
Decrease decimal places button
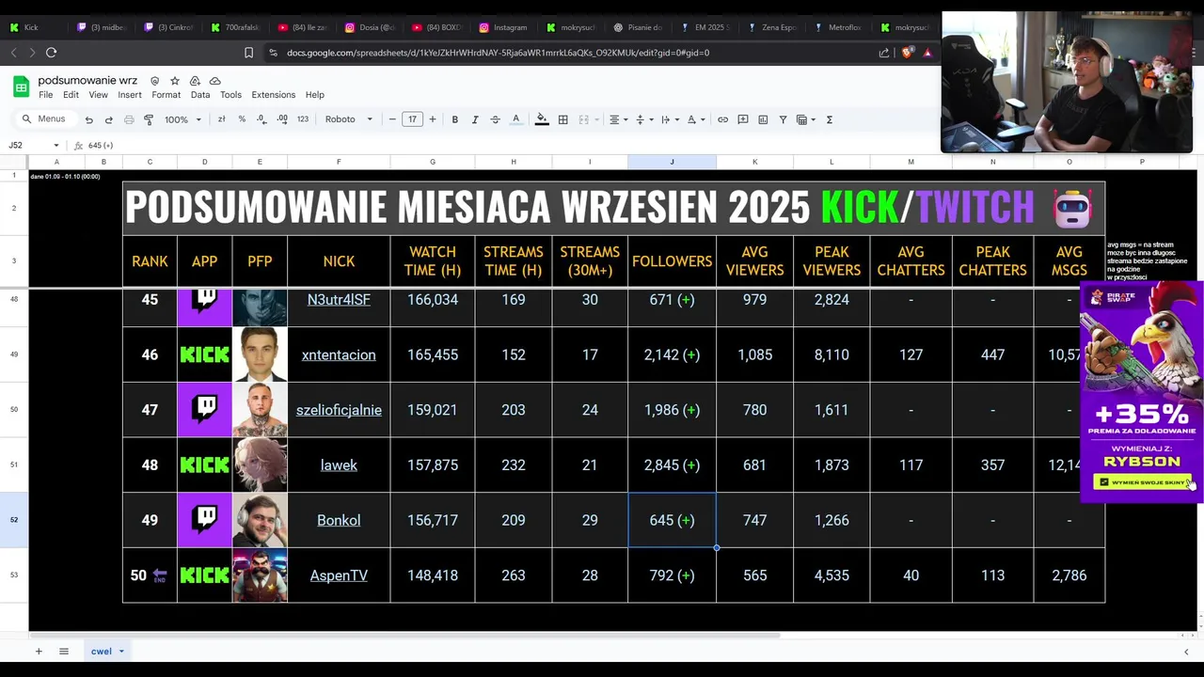[x=261, y=119]
